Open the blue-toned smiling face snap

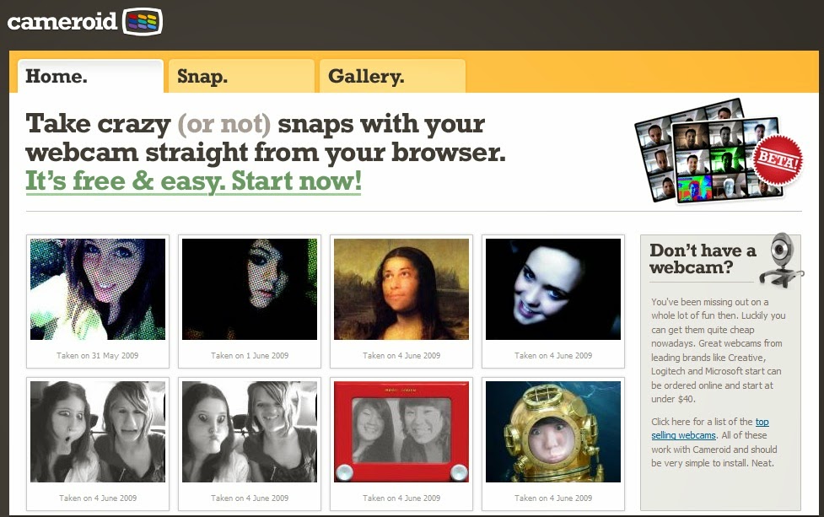pos(553,289)
